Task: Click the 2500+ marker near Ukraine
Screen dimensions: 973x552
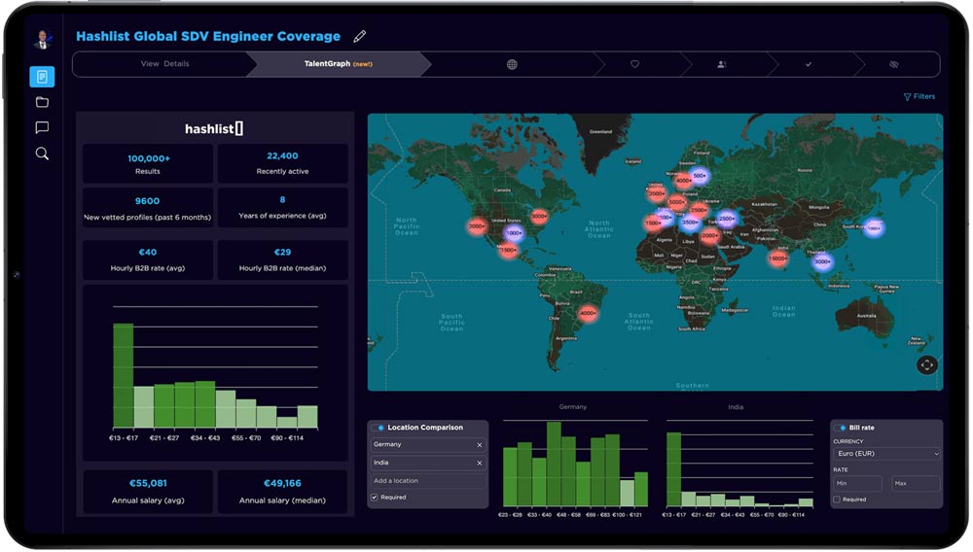Action: 698,210
